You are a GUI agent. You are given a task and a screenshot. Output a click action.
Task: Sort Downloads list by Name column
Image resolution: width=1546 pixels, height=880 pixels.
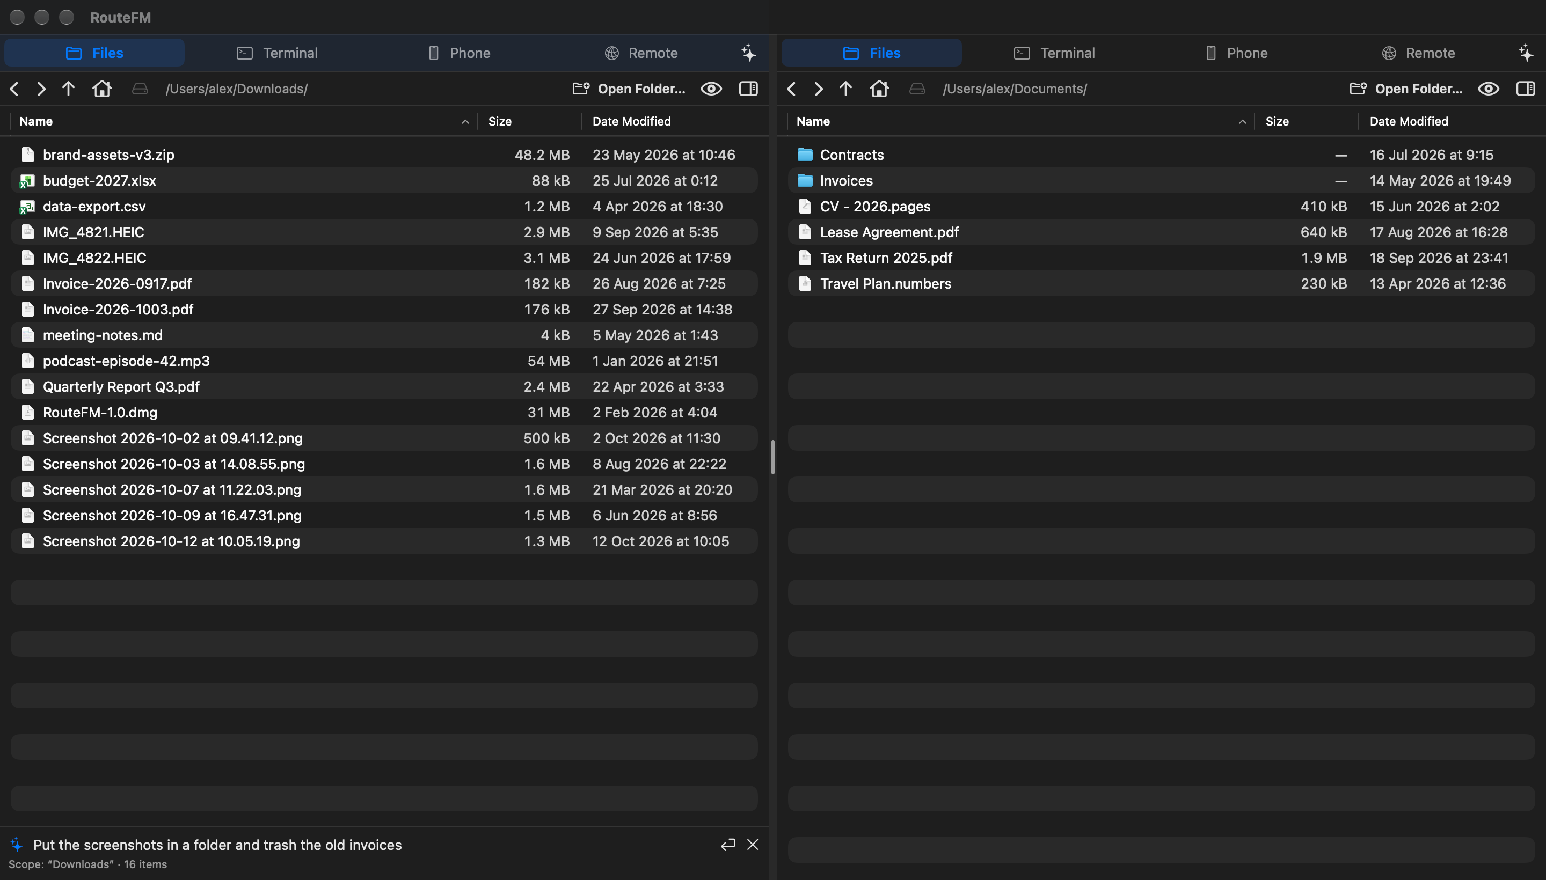tap(243, 121)
